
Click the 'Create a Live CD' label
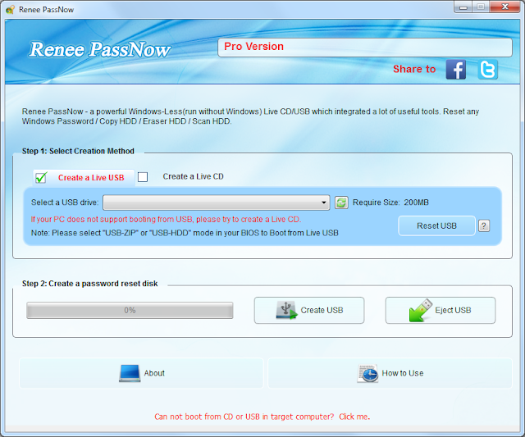point(194,176)
